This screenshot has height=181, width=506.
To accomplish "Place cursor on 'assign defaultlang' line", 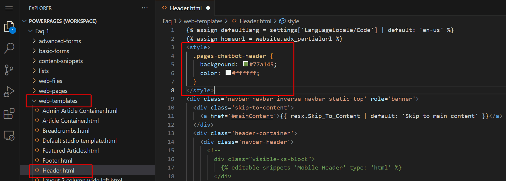I will (x=320, y=30).
